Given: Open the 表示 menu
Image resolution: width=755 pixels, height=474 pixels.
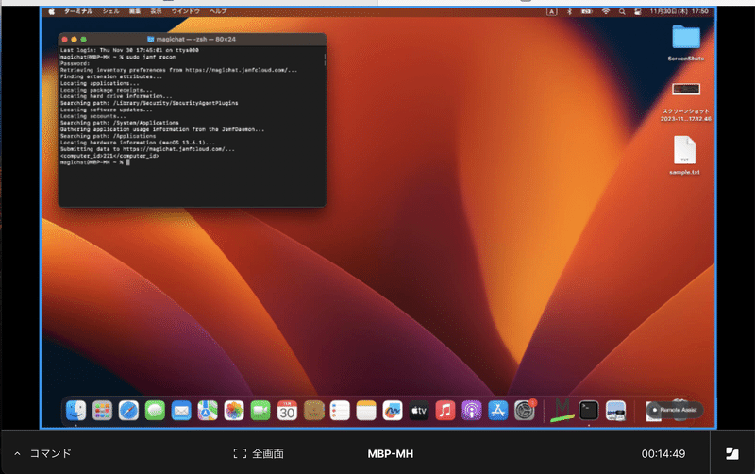Looking at the screenshot, I should click(156, 11).
